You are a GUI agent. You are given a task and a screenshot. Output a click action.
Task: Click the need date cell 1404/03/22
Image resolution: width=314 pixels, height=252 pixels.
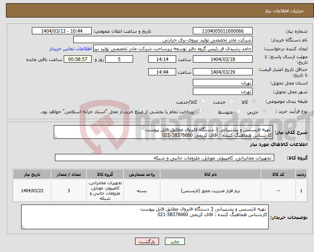click(32, 191)
